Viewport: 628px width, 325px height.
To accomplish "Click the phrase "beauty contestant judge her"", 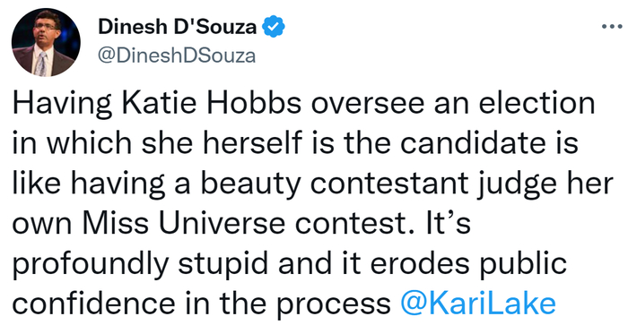I will (407, 184).
